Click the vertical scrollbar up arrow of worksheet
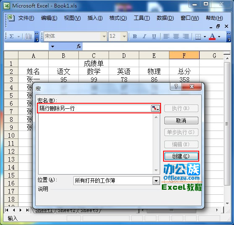 [227, 58]
